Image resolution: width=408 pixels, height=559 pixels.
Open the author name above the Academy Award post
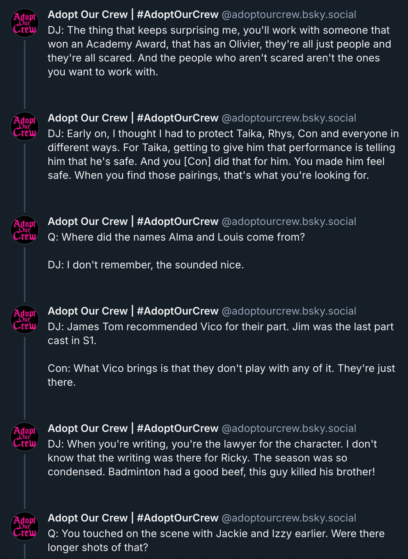coord(133,15)
